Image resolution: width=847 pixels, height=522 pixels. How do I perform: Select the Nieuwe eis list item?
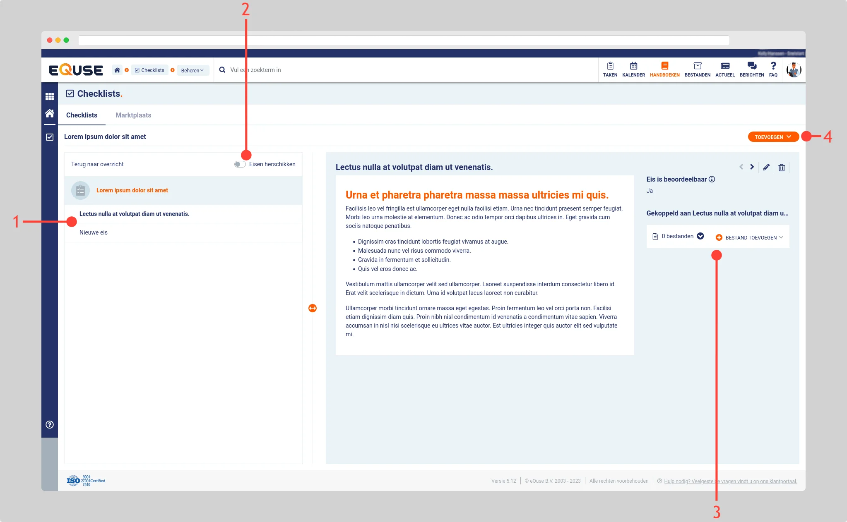94,232
